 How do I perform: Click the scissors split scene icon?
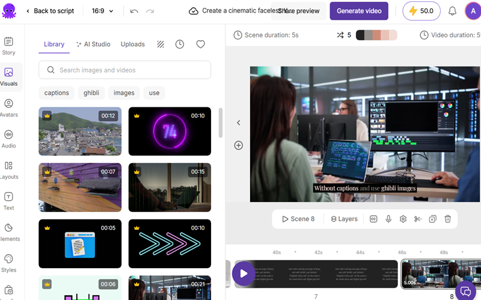click(x=418, y=219)
